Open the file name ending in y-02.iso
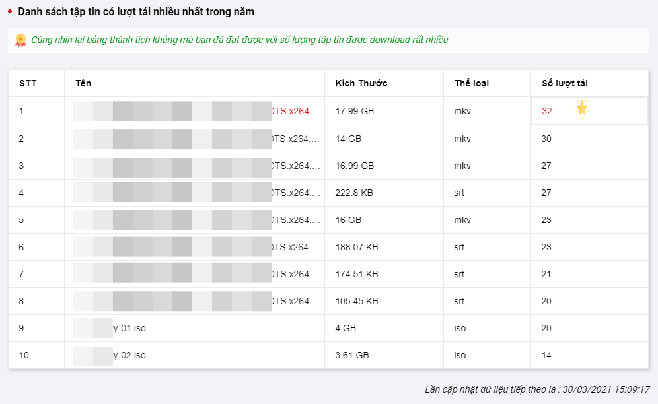The width and height of the screenshot is (658, 404). coord(129,355)
